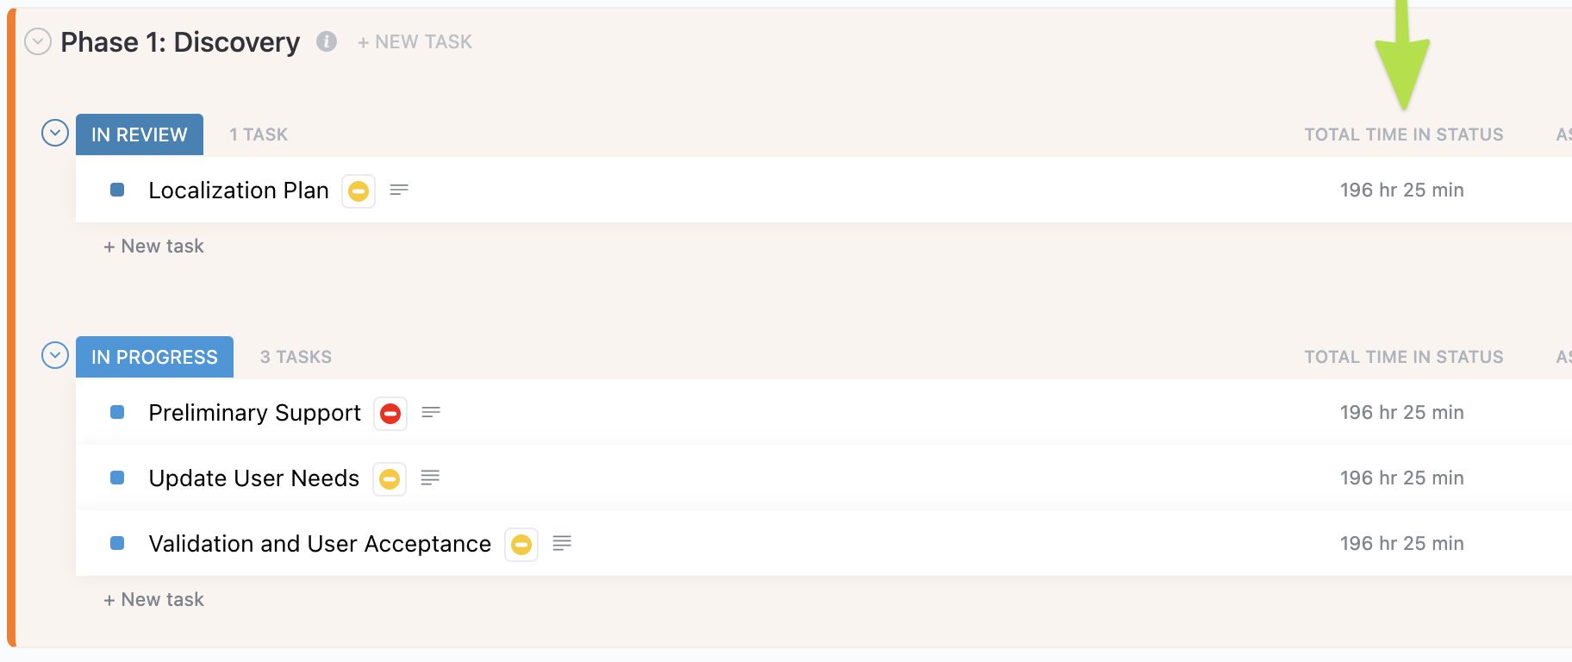Click the info icon beside Phase 1: Discovery
The image size is (1572, 662).
[x=326, y=41]
